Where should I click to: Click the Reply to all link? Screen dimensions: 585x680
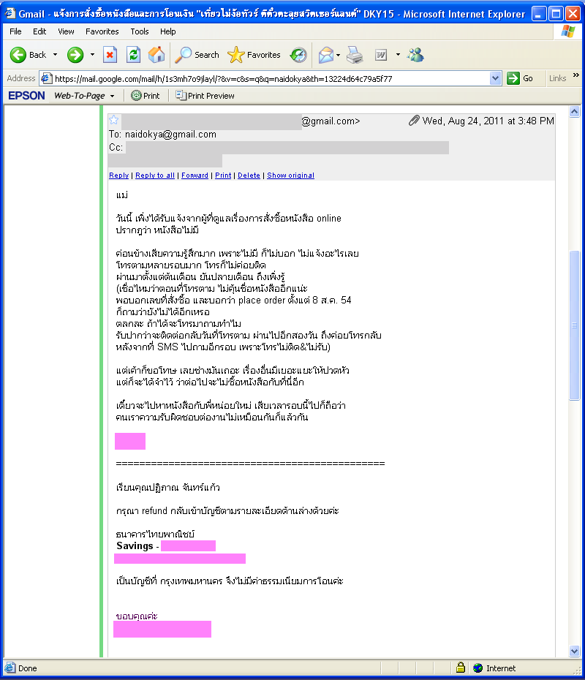(155, 175)
